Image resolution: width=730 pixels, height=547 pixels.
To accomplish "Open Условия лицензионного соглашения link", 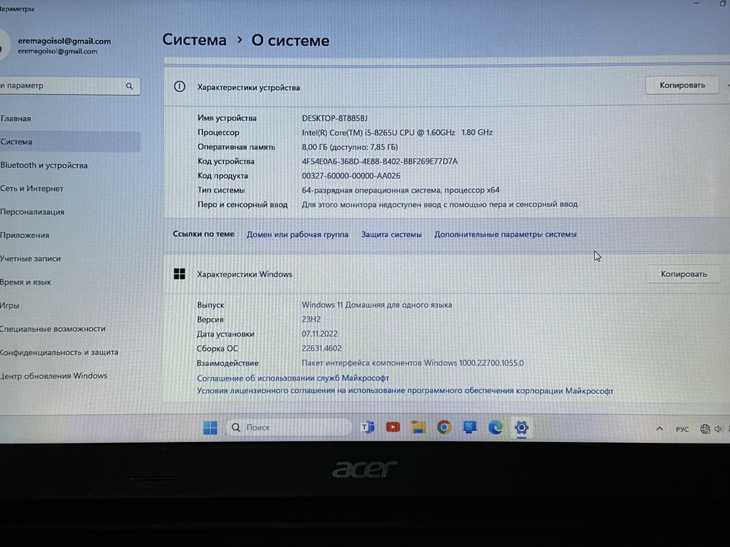I will tap(405, 391).
